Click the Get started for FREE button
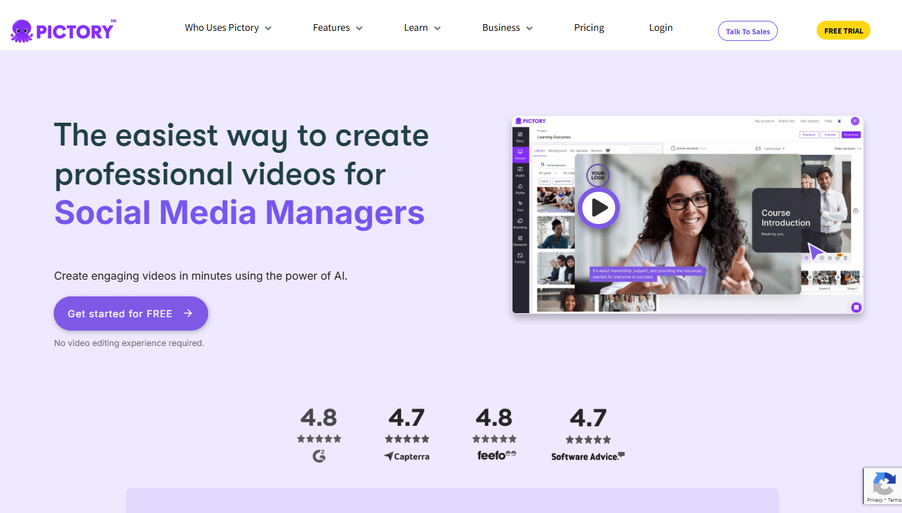The height and width of the screenshot is (513, 902). point(130,313)
